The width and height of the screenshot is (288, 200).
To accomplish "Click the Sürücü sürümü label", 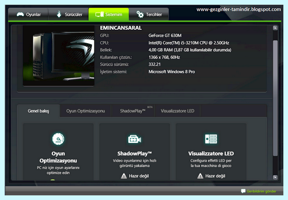I will pos(114,64).
